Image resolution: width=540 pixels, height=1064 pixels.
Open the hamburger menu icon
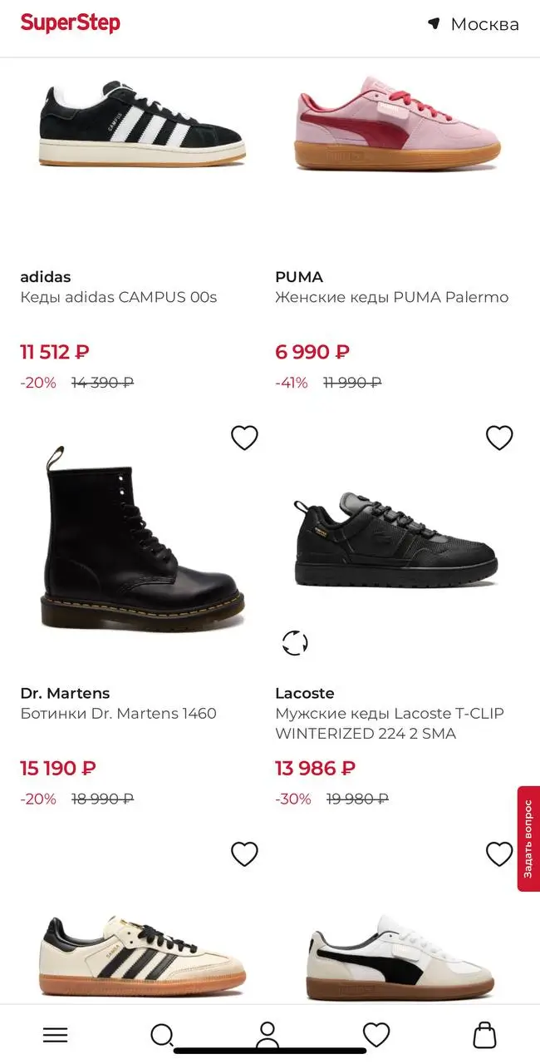[55, 1034]
